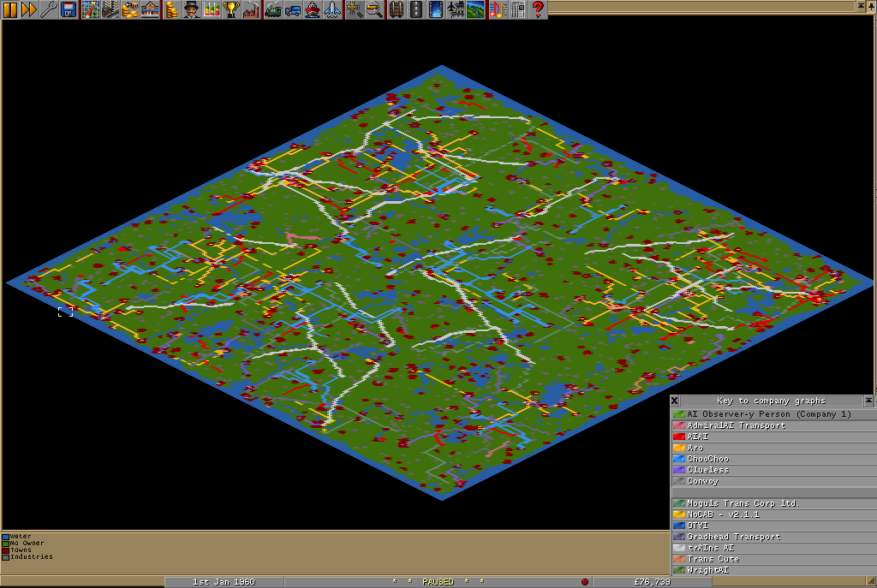Select the Trans Cute row

tap(773, 559)
